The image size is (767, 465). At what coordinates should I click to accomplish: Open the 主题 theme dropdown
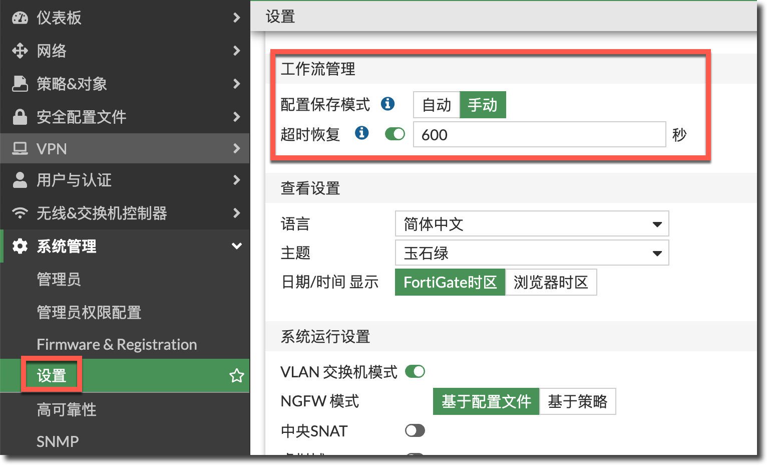(x=532, y=253)
